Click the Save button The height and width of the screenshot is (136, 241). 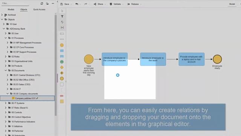click(x=65, y=4)
